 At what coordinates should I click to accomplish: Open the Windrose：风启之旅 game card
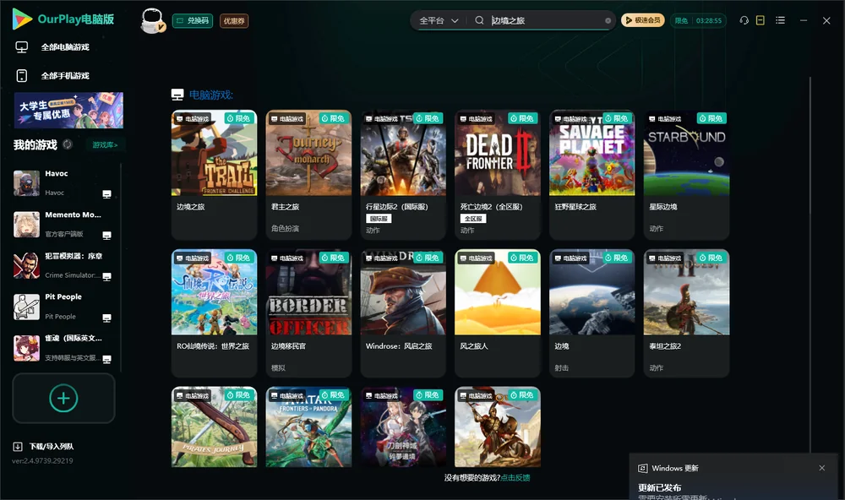pyautogui.click(x=403, y=312)
